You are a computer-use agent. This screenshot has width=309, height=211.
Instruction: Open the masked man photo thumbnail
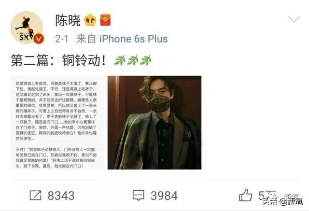point(154,123)
